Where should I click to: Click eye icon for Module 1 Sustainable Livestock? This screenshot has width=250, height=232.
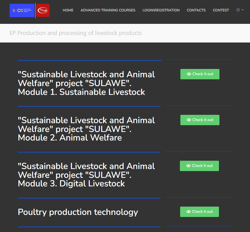189,74
